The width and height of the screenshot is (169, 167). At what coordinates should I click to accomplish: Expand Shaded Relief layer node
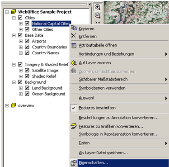tap(21, 76)
